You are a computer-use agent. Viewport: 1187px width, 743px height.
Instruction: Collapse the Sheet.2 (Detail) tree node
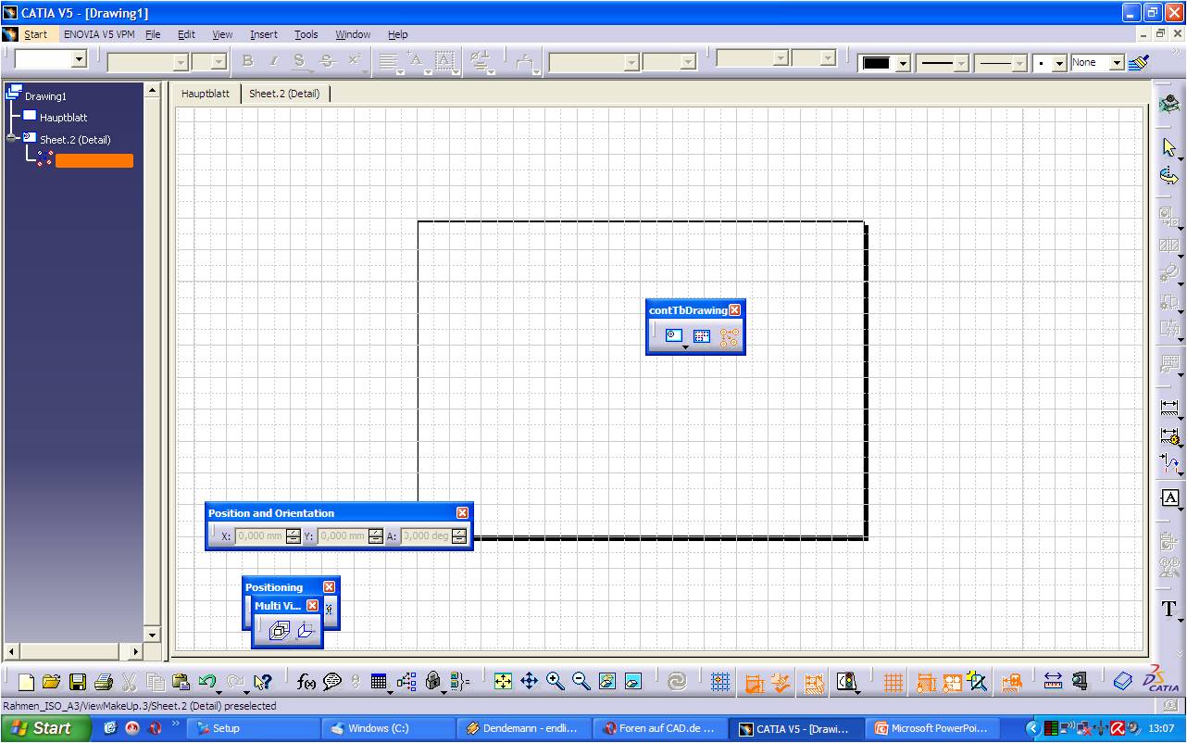pos(12,137)
